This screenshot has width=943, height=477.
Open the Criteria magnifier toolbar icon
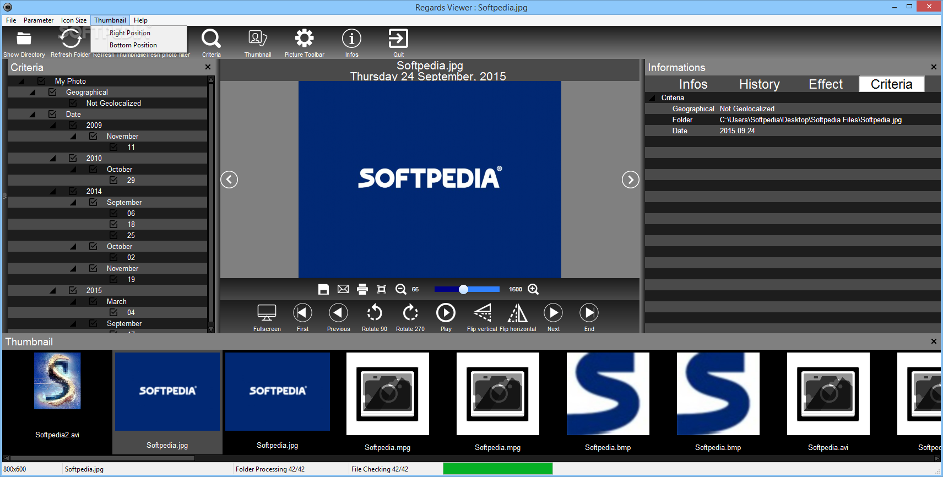point(211,39)
